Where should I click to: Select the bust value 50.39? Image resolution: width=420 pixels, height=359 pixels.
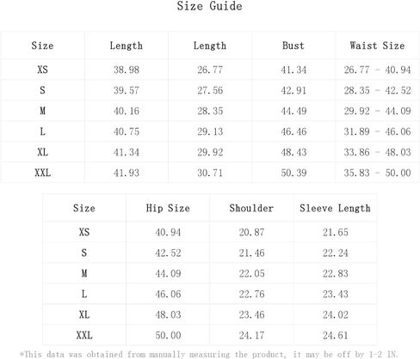coord(293,173)
